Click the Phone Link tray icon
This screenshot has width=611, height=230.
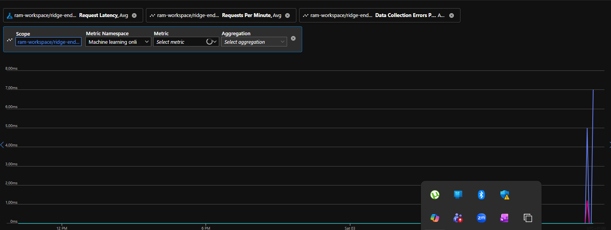pyautogui.click(x=458, y=195)
